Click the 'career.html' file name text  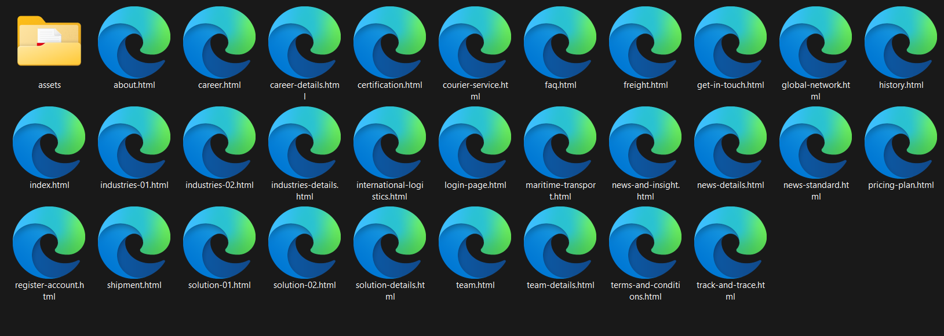pos(220,85)
